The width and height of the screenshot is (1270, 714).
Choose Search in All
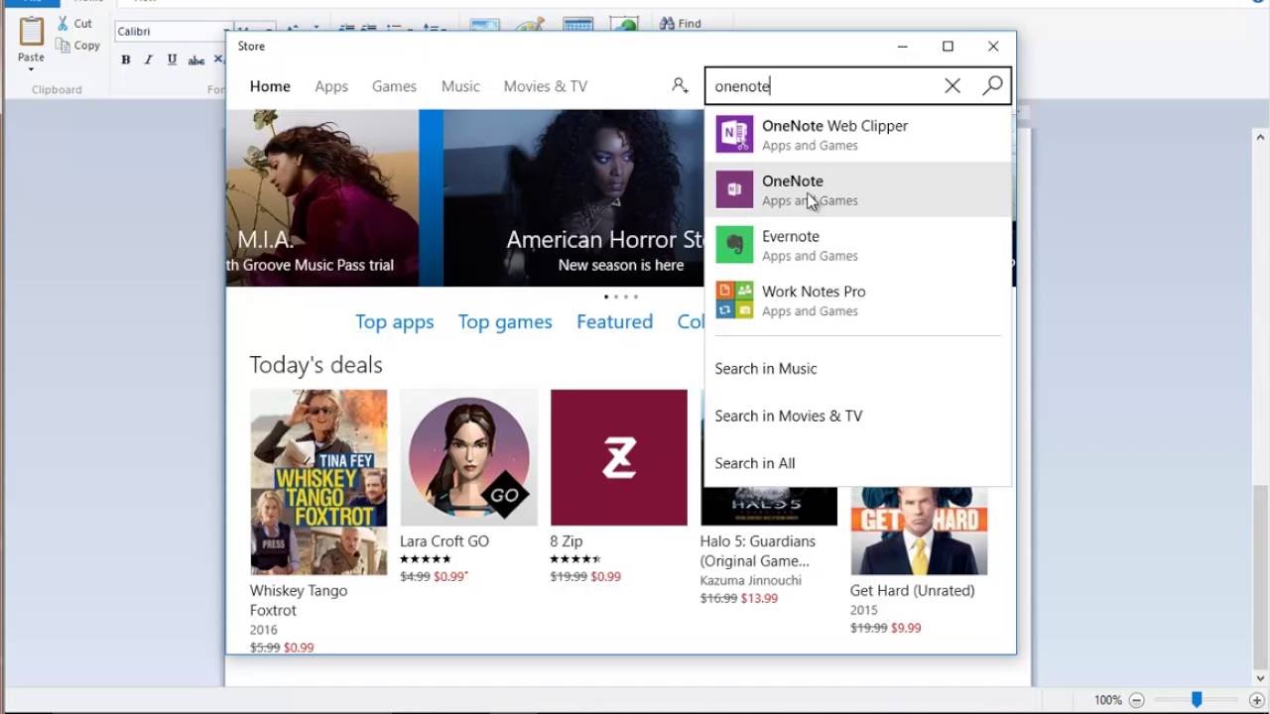pyautogui.click(x=755, y=463)
